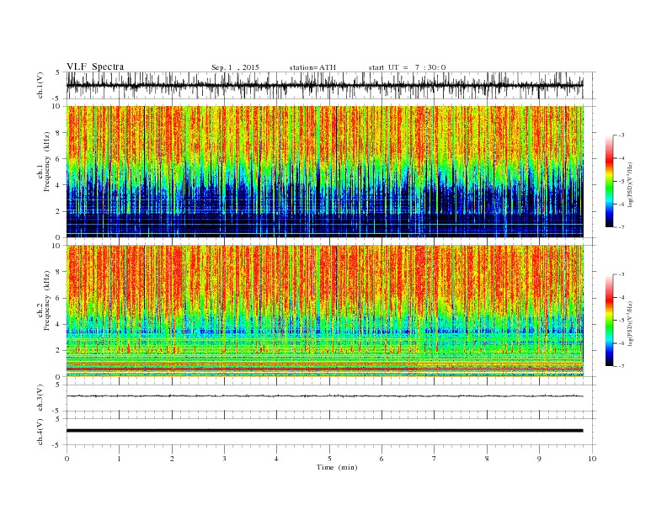
Task: Click the 'station=ATH' header text
Action: click(312, 67)
